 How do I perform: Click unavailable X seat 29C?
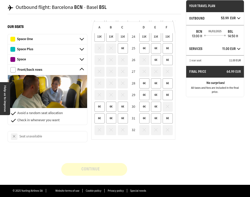[123, 95]
